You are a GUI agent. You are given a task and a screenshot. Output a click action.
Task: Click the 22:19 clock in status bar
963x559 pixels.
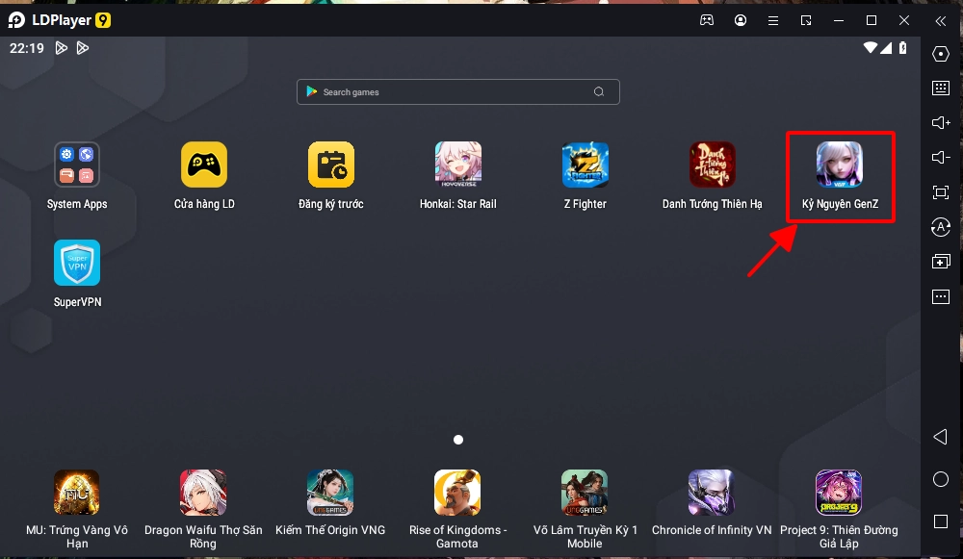coord(27,48)
